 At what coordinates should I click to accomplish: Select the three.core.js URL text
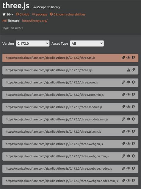(x=52, y=83)
